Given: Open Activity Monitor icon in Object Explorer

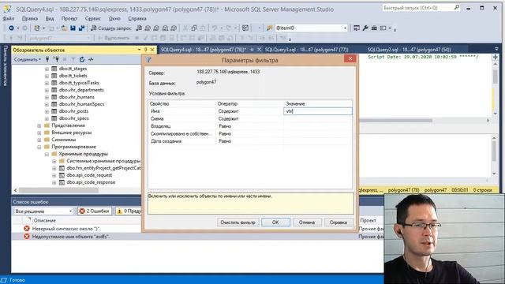Looking at the screenshot, I should pos(91,59).
